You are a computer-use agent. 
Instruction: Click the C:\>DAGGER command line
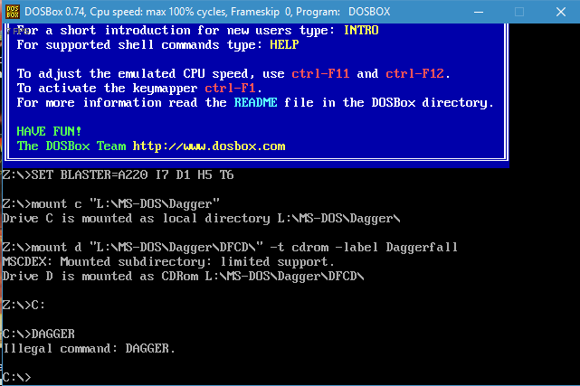coord(39,334)
